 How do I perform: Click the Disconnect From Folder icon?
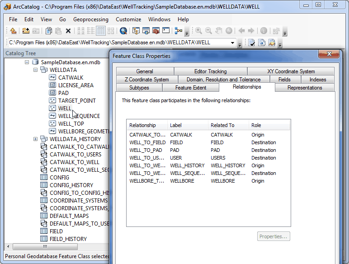pyautogui.click(x=36, y=31)
